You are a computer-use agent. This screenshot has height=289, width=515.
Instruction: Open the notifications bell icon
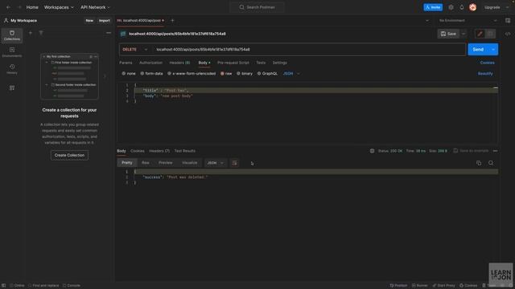461,7
